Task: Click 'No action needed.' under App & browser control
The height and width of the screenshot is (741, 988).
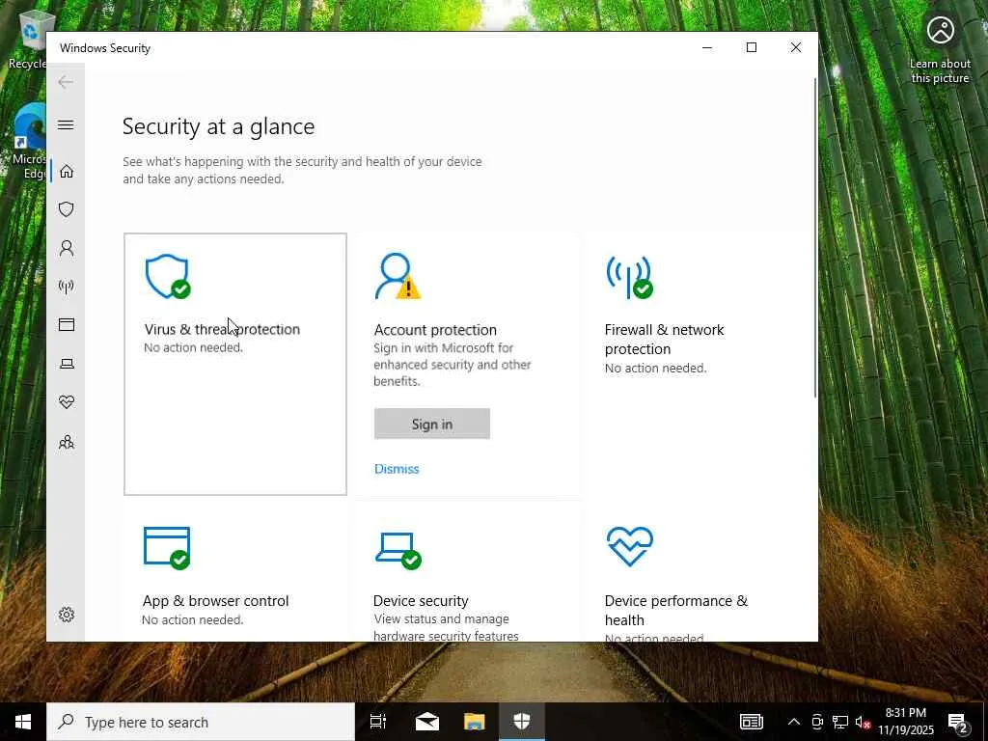Action: 192,620
